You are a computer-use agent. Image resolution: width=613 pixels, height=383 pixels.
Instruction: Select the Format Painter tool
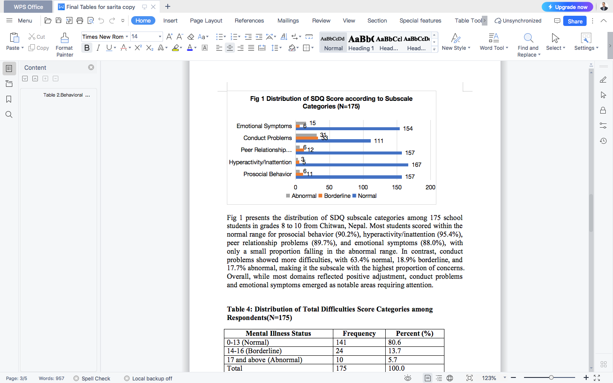tap(64, 44)
